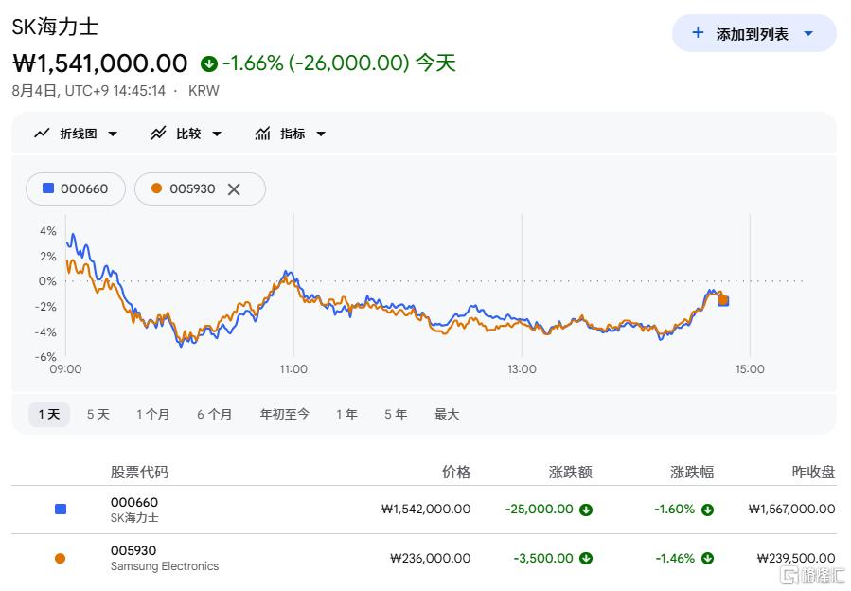Click the ₩236,000.00 price cell
This screenshot has height=591, width=851.
pos(431,559)
